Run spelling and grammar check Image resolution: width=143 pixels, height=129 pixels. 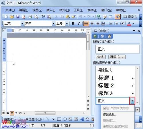[43, 17]
